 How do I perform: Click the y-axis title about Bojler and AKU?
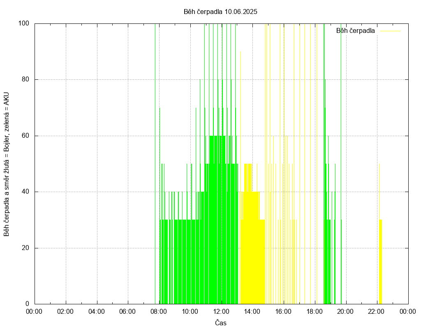click(7, 164)
